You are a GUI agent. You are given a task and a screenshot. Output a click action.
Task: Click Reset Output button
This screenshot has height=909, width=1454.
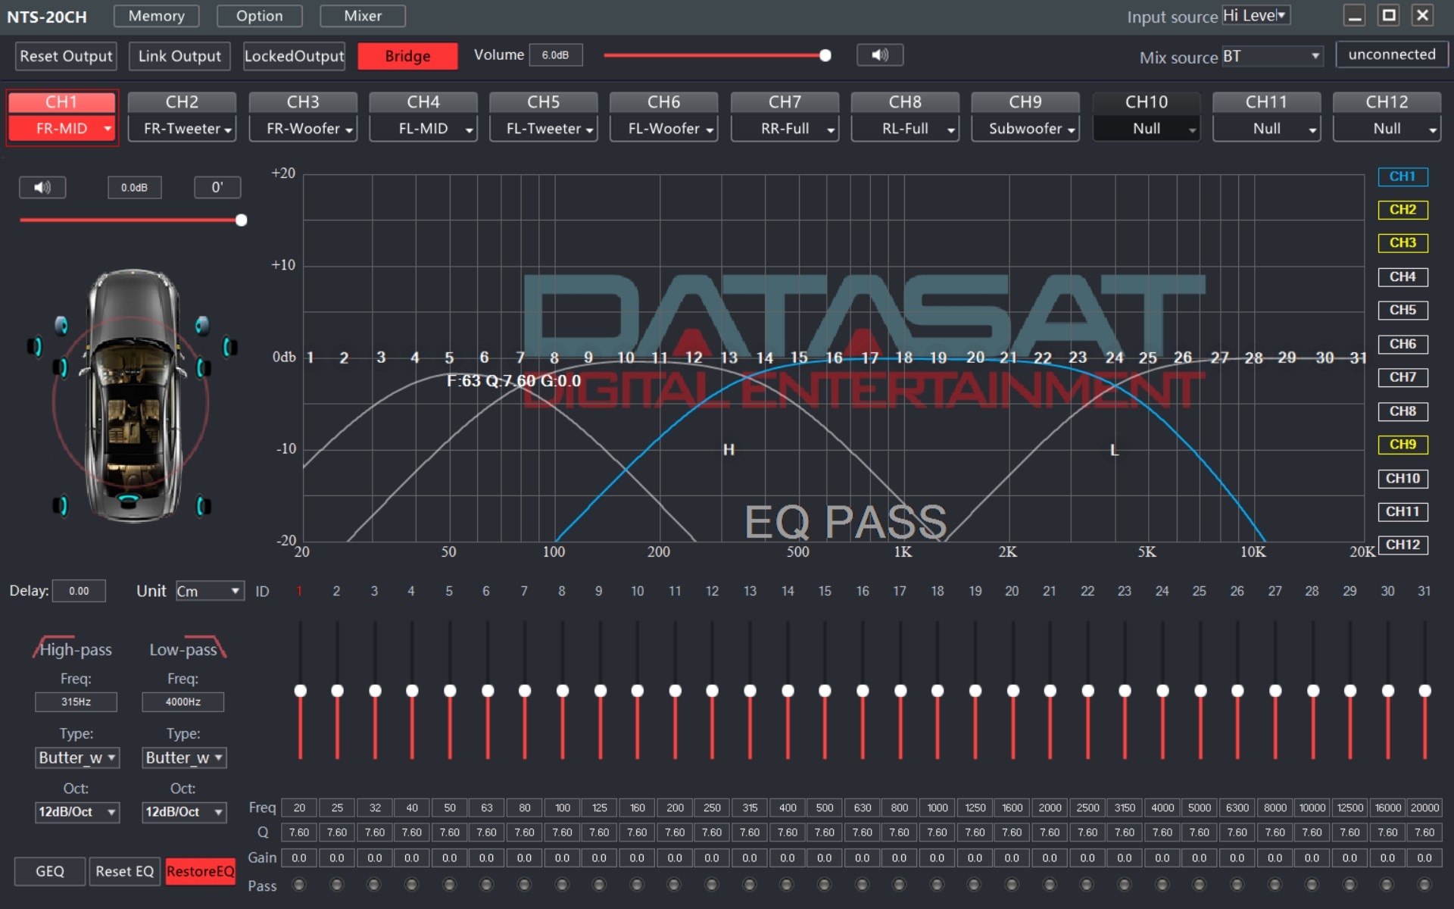coord(66,56)
